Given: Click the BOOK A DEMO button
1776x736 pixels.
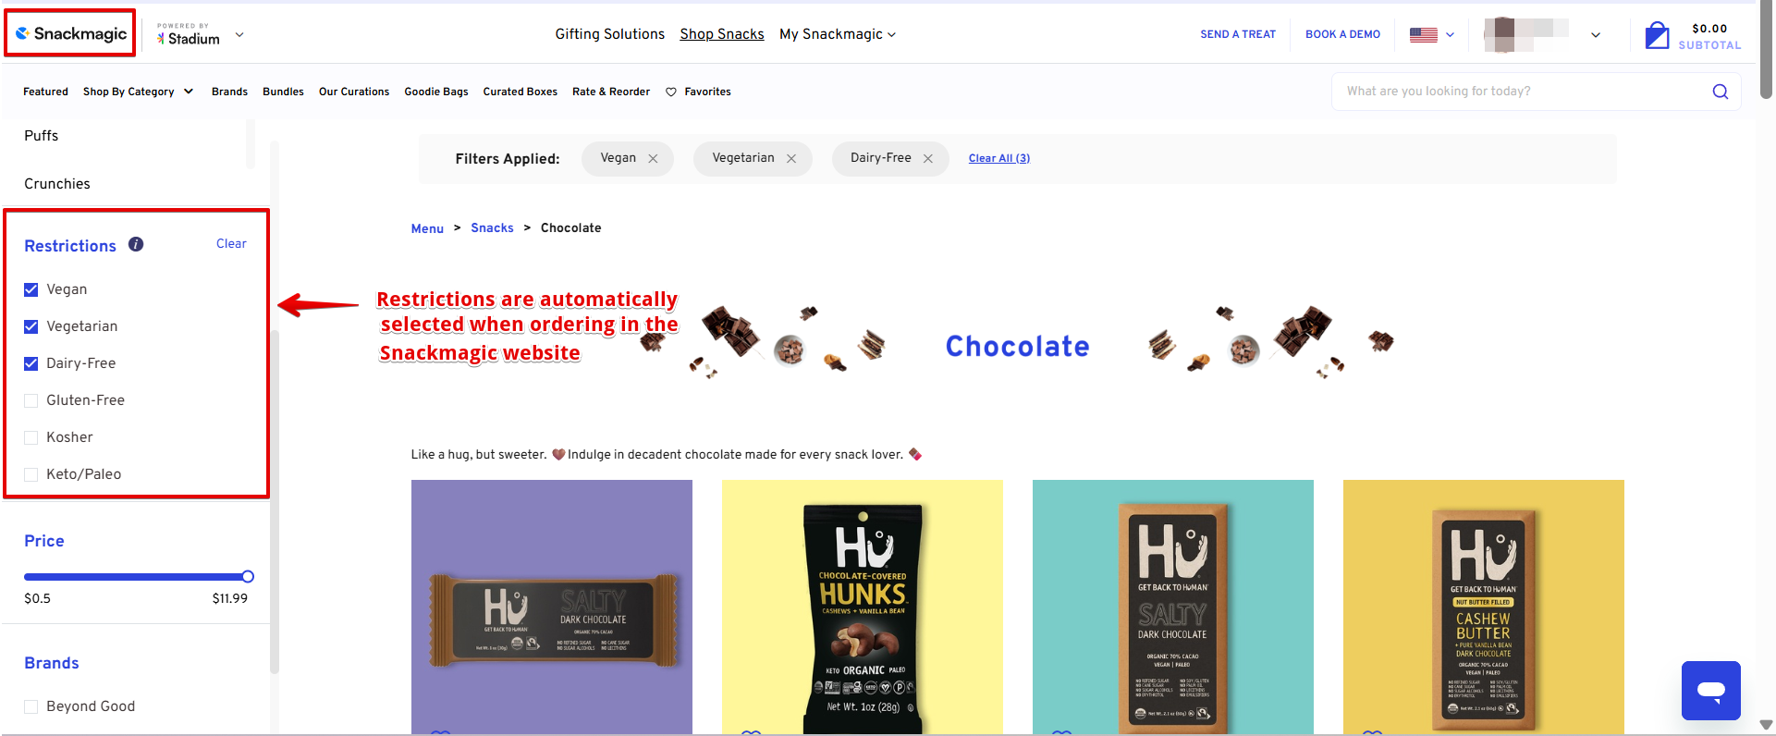Looking at the screenshot, I should 1342,34.
